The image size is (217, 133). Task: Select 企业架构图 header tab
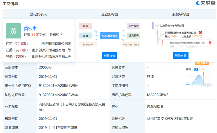click(x=110, y=14)
